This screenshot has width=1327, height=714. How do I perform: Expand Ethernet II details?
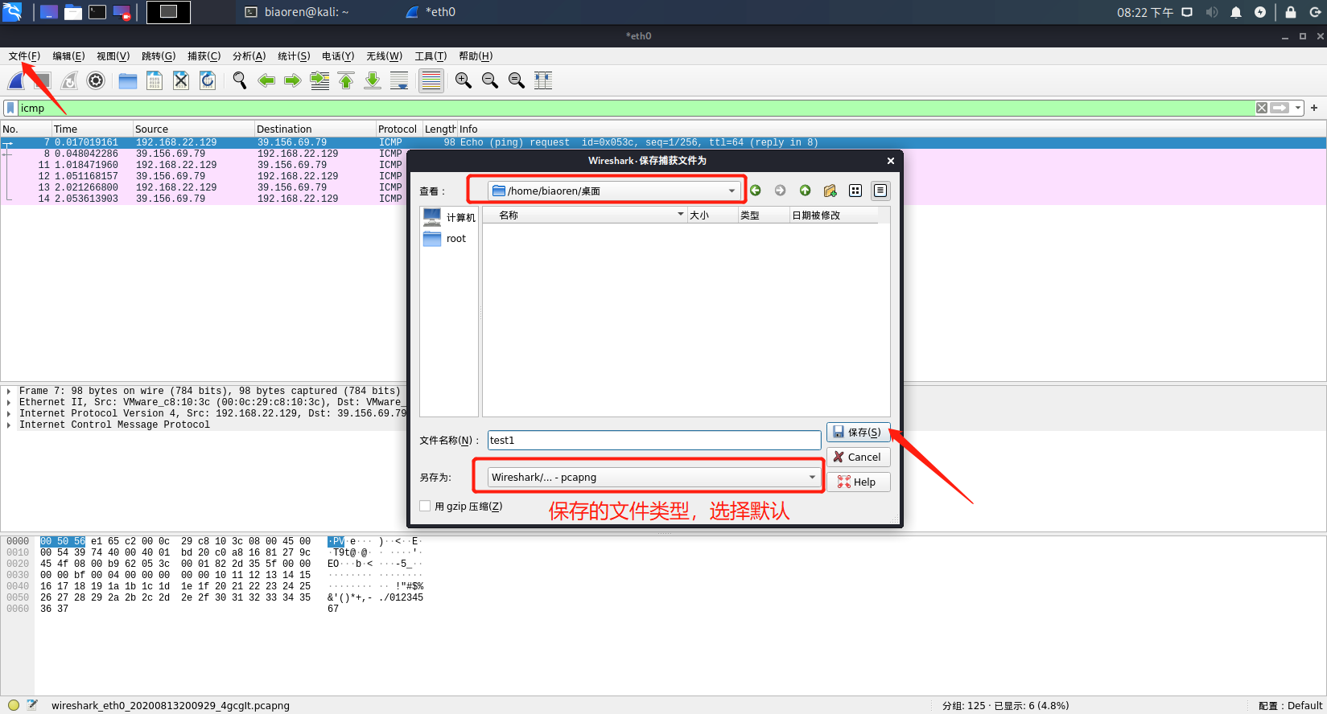[x=9, y=402]
